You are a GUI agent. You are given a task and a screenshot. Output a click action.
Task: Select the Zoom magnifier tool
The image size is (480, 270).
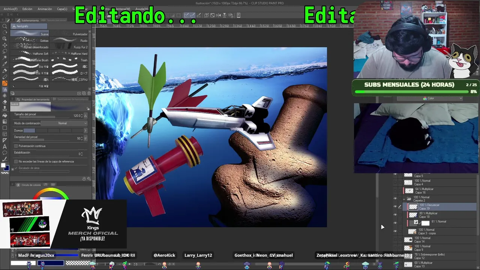point(5,26)
